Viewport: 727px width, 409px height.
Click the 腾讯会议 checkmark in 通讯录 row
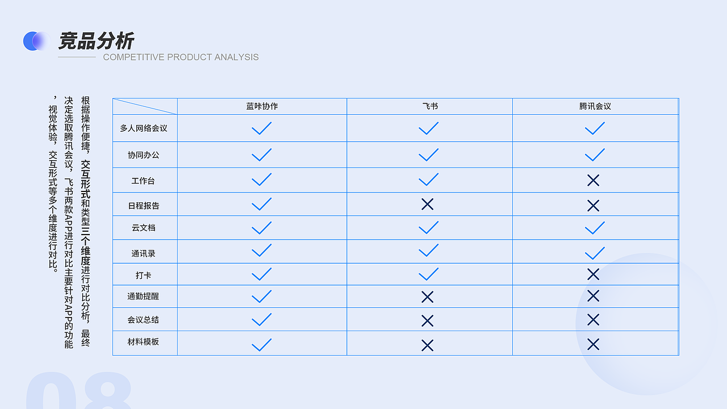click(x=595, y=253)
